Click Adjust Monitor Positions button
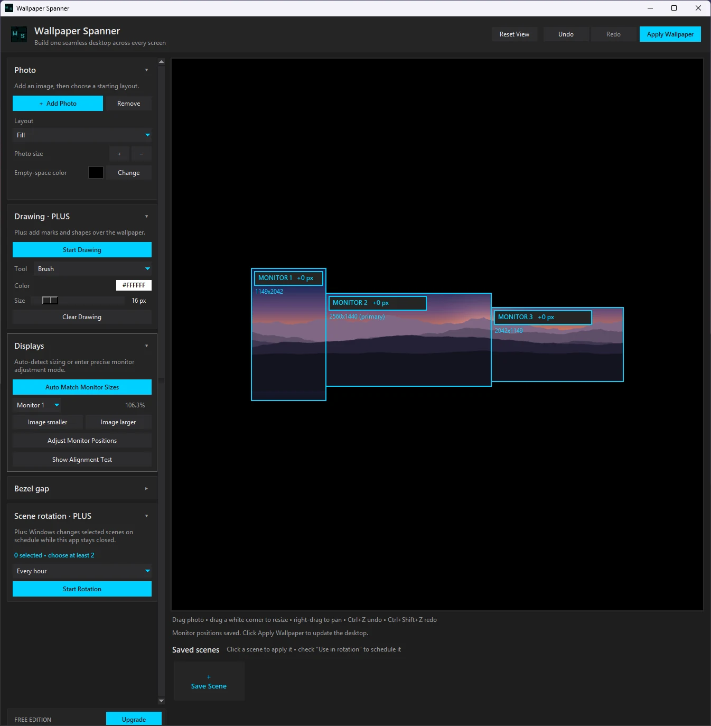The height and width of the screenshot is (726, 711). [x=82, y=441]
